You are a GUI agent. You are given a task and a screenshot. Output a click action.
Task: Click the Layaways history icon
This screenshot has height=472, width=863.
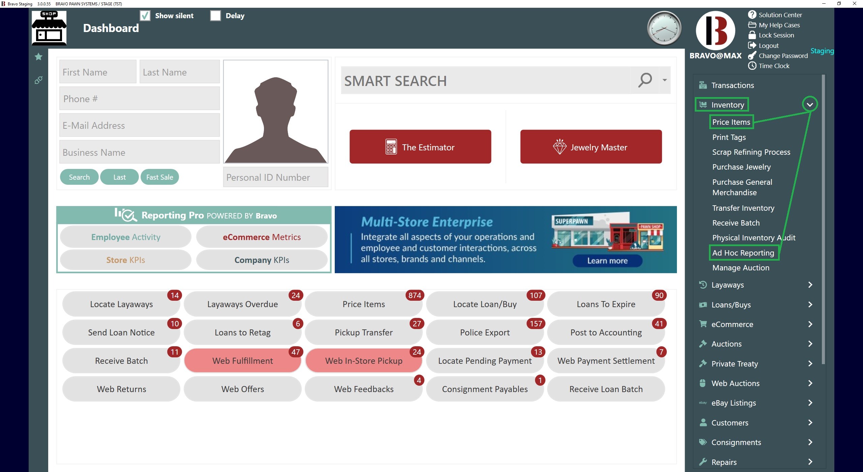(x=703, y=285)
